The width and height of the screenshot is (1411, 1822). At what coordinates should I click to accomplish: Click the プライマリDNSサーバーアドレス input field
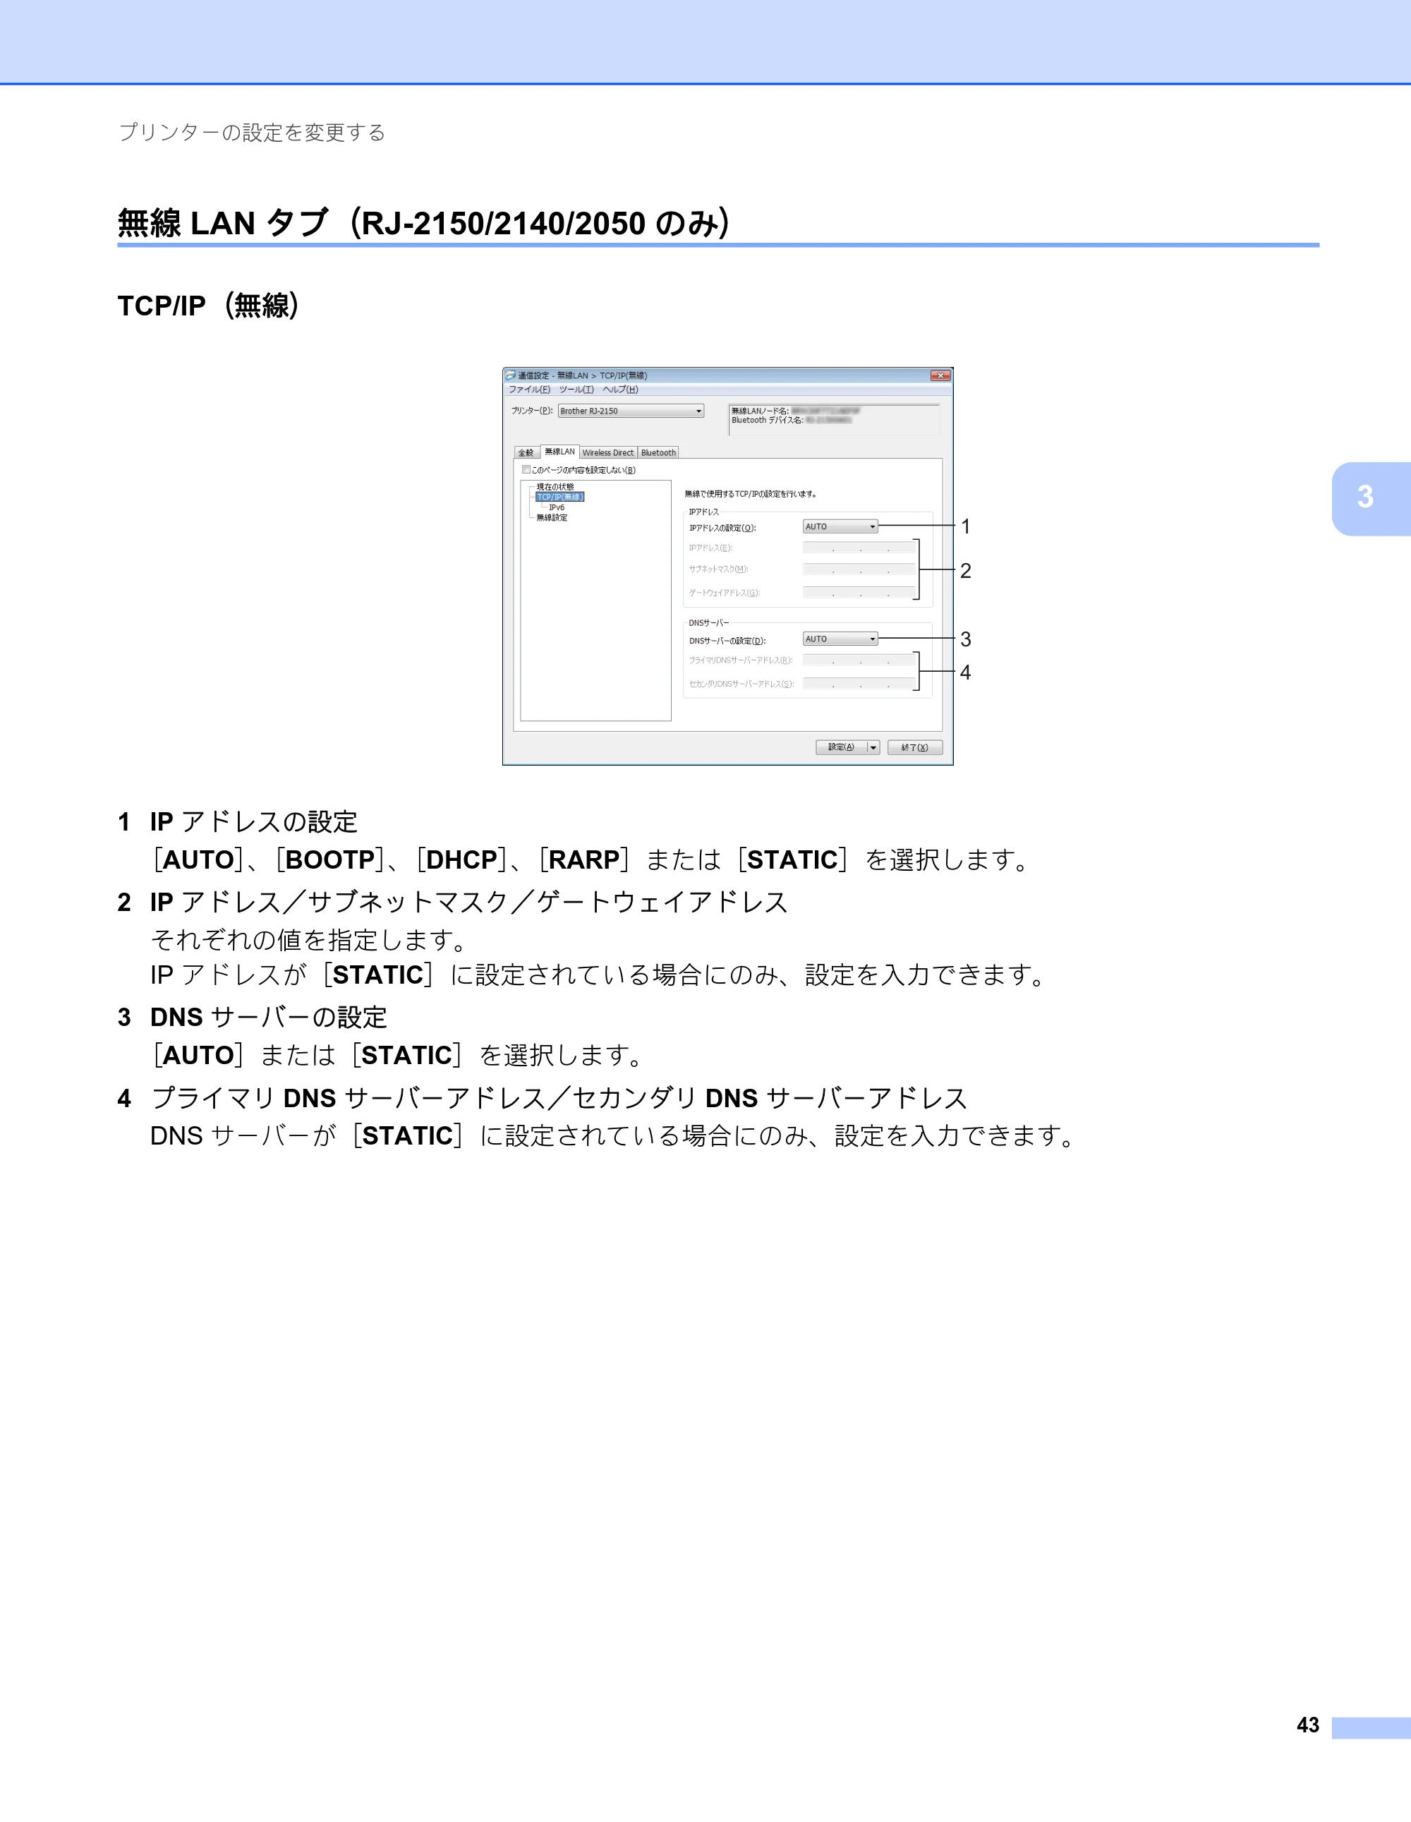click(x=859, y=660)
